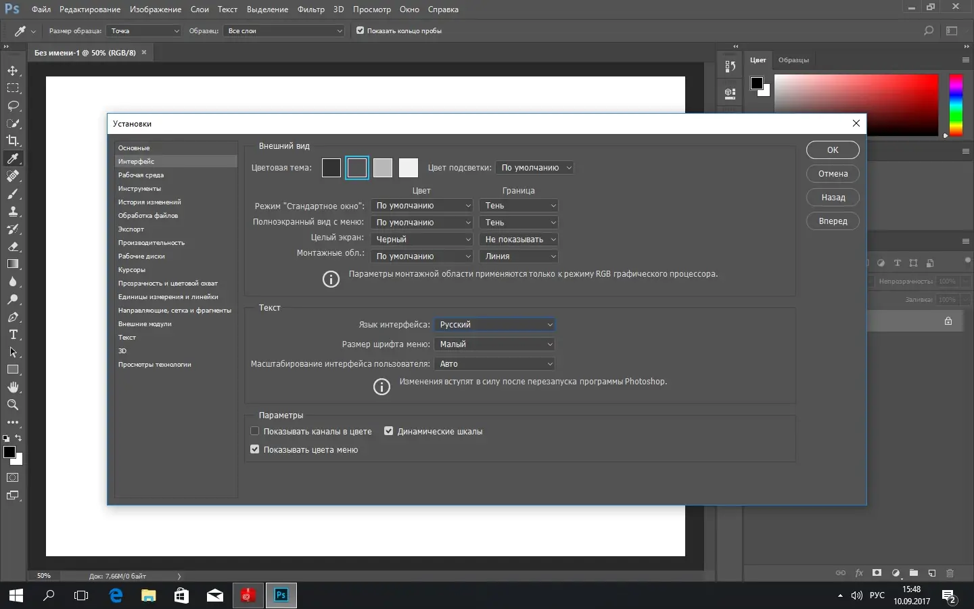Select the Clone Stamp tool
Screen dimensions: 974x609
pos(13,211)
